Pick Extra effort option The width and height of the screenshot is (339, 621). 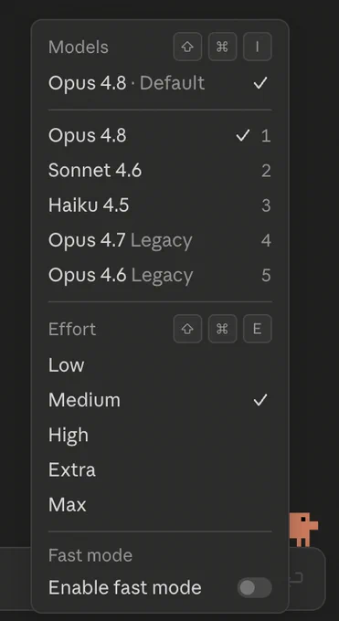(160, 469)
